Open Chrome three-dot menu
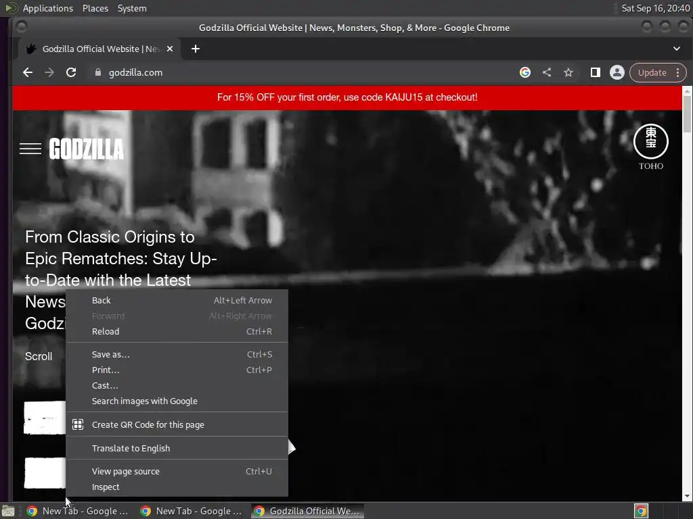Viewport: 693px width, 519px height. 678,73
